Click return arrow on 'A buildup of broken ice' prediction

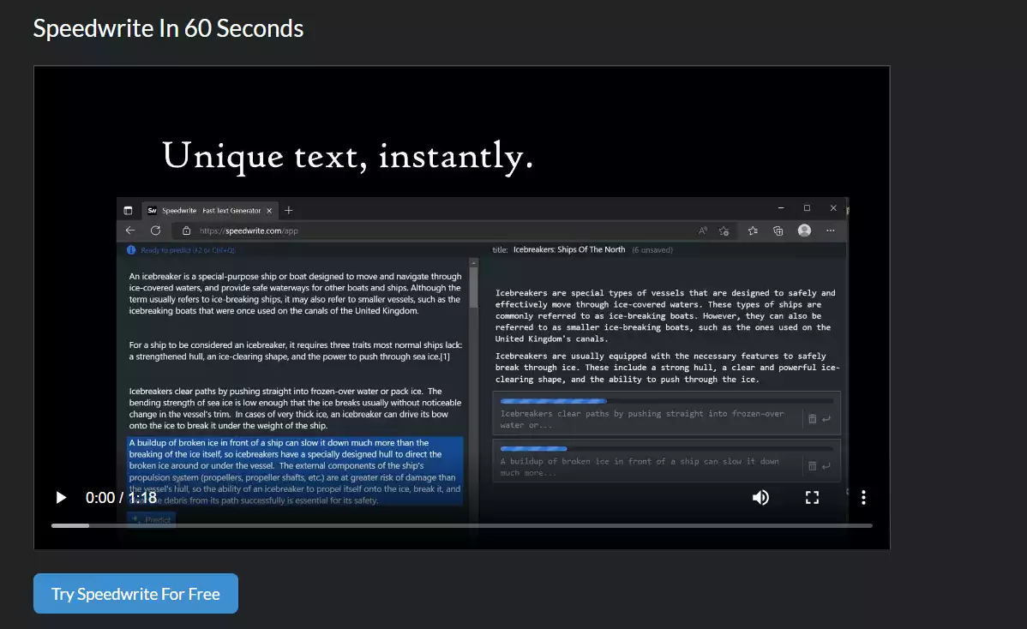tap(826, 466)
